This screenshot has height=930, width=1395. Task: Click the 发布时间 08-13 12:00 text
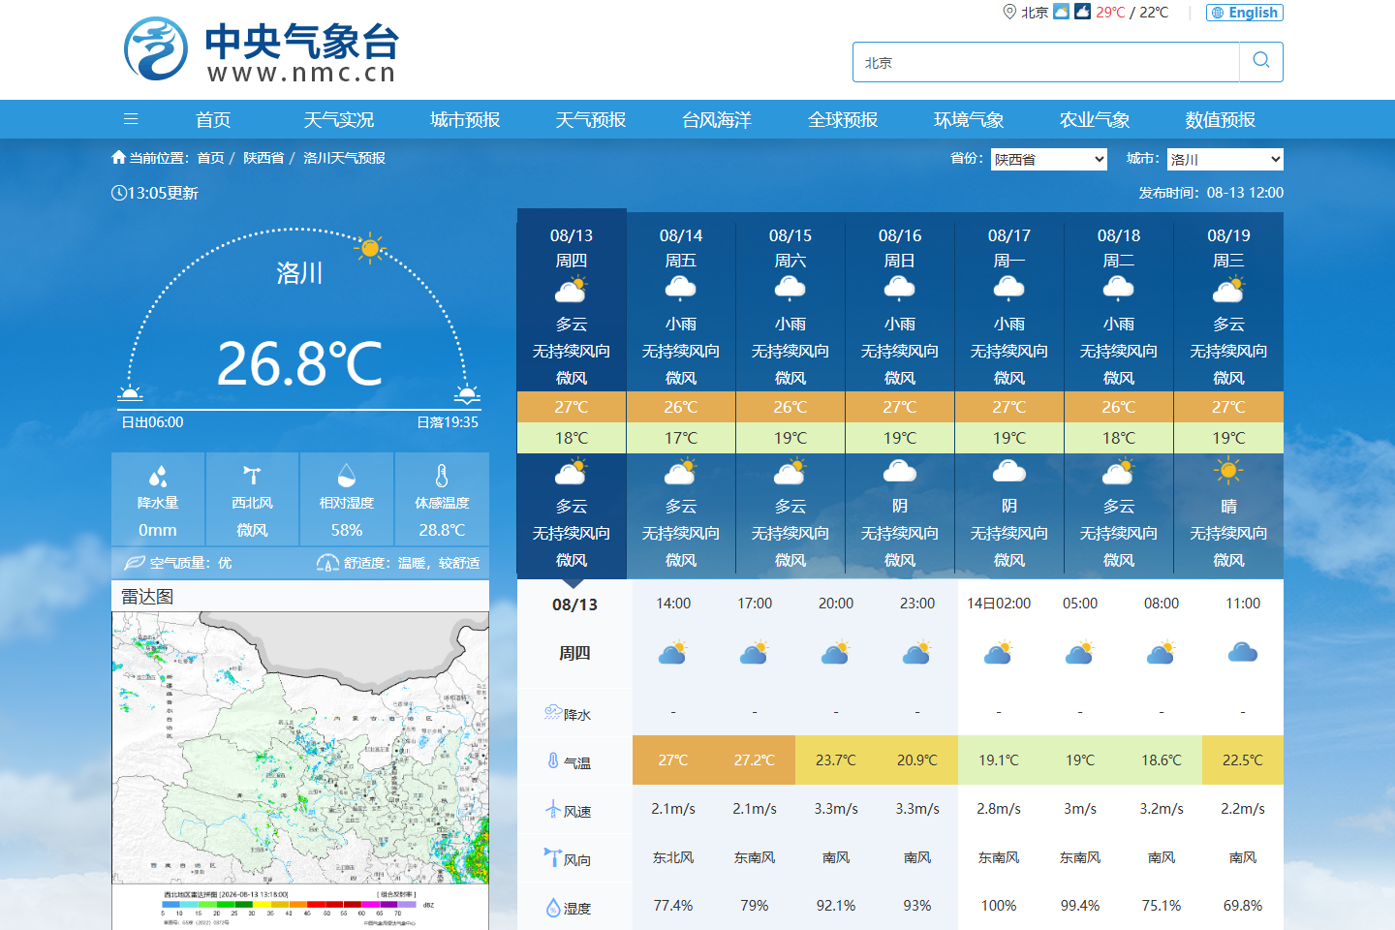pos(1211,193)
